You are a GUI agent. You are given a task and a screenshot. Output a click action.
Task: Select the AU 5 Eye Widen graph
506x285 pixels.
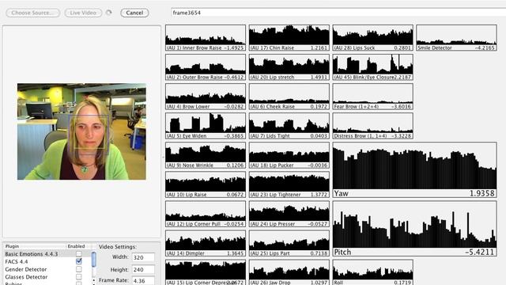(206, 126)
